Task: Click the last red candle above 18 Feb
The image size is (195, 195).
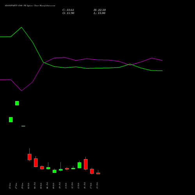Action: [98, 173]
